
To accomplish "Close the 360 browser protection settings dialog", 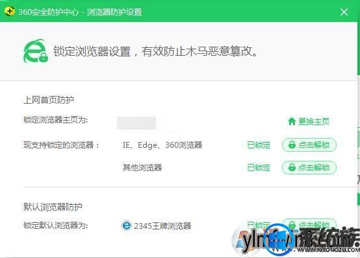I will [344, 12].
